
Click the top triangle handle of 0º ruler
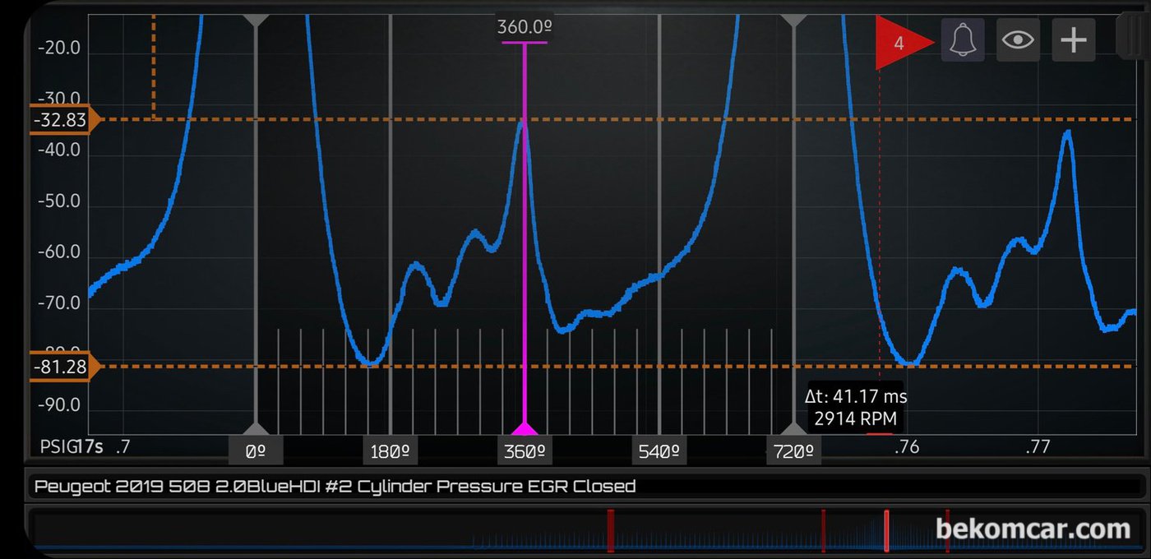tap(256, 20)
